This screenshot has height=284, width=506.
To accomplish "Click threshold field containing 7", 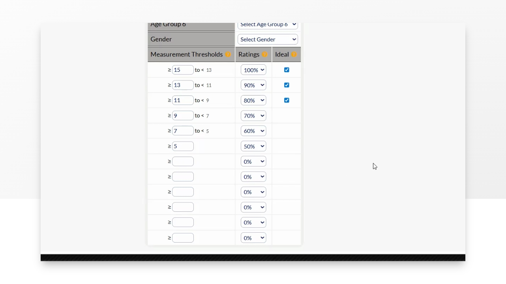I will tap(183, 131).
